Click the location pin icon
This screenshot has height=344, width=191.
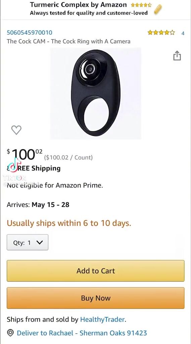10,333
